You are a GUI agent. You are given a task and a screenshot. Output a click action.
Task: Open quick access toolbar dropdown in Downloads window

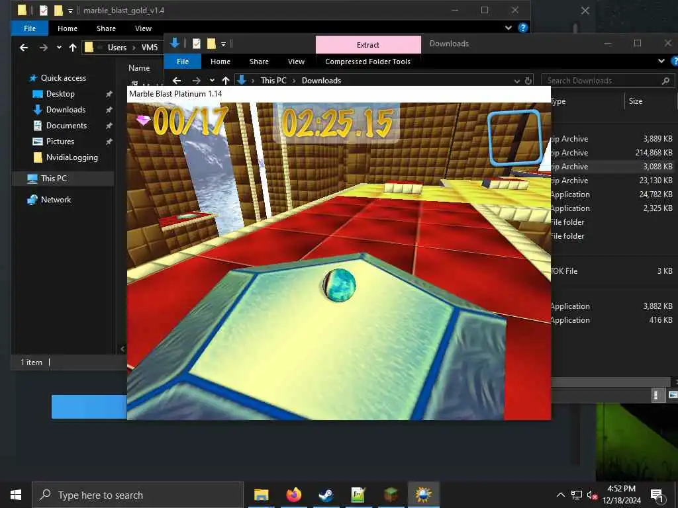coord(223,44)
